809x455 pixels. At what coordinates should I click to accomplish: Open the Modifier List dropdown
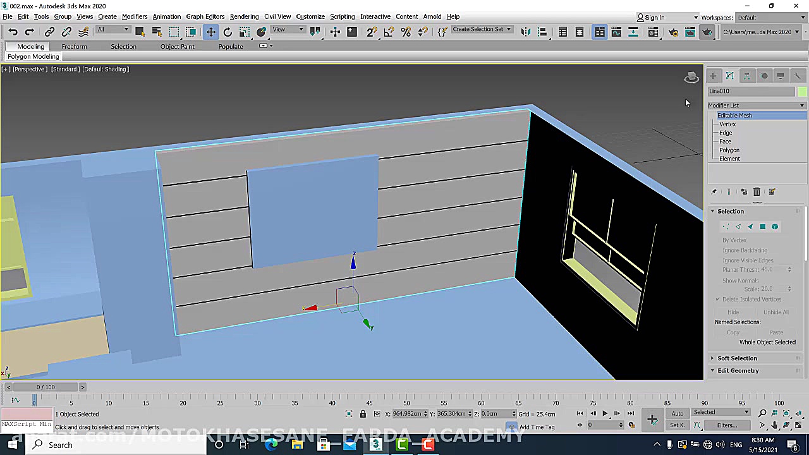coord(757,106)
